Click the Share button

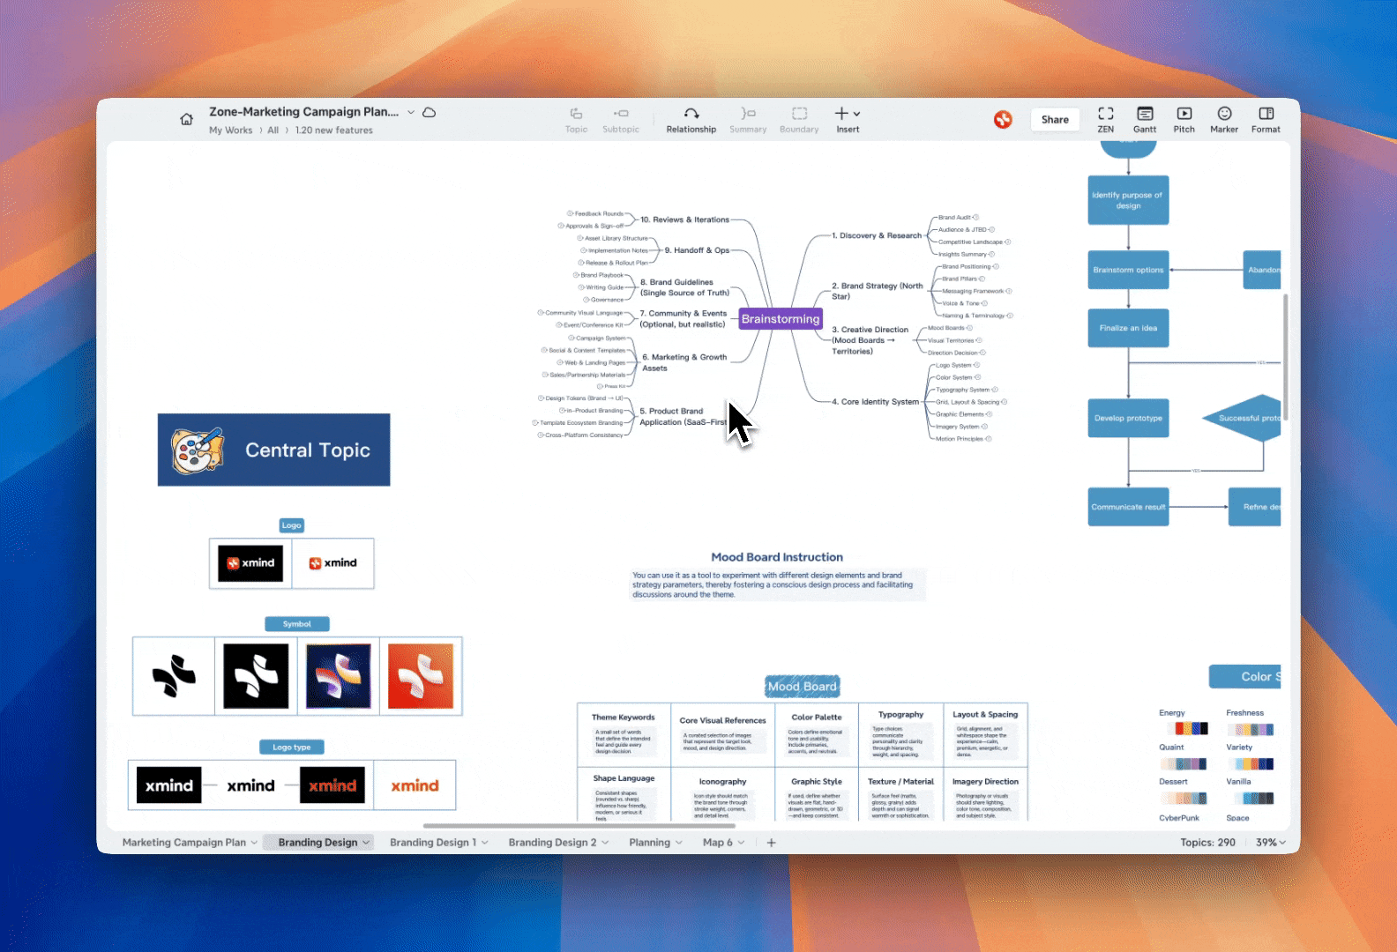tap(1055, 120)
